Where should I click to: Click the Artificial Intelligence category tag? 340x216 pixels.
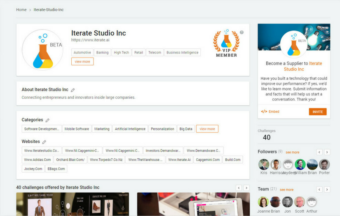pos(130,129)
